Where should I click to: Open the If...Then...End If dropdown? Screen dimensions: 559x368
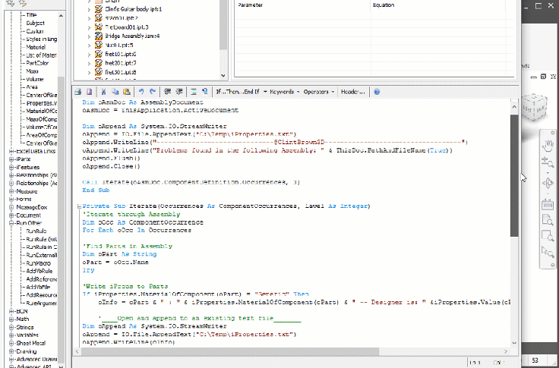pos(239,92)
